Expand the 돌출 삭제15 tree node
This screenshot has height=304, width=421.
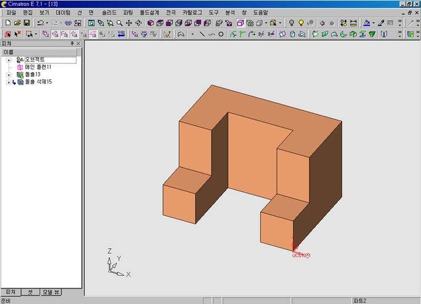(8, 82)
